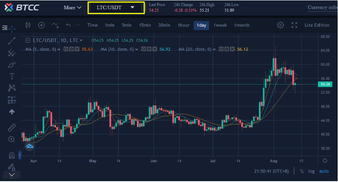Expand the MA (20, close, 0) chevron
The height and width of the screenshot is (182, 338).
214,50
